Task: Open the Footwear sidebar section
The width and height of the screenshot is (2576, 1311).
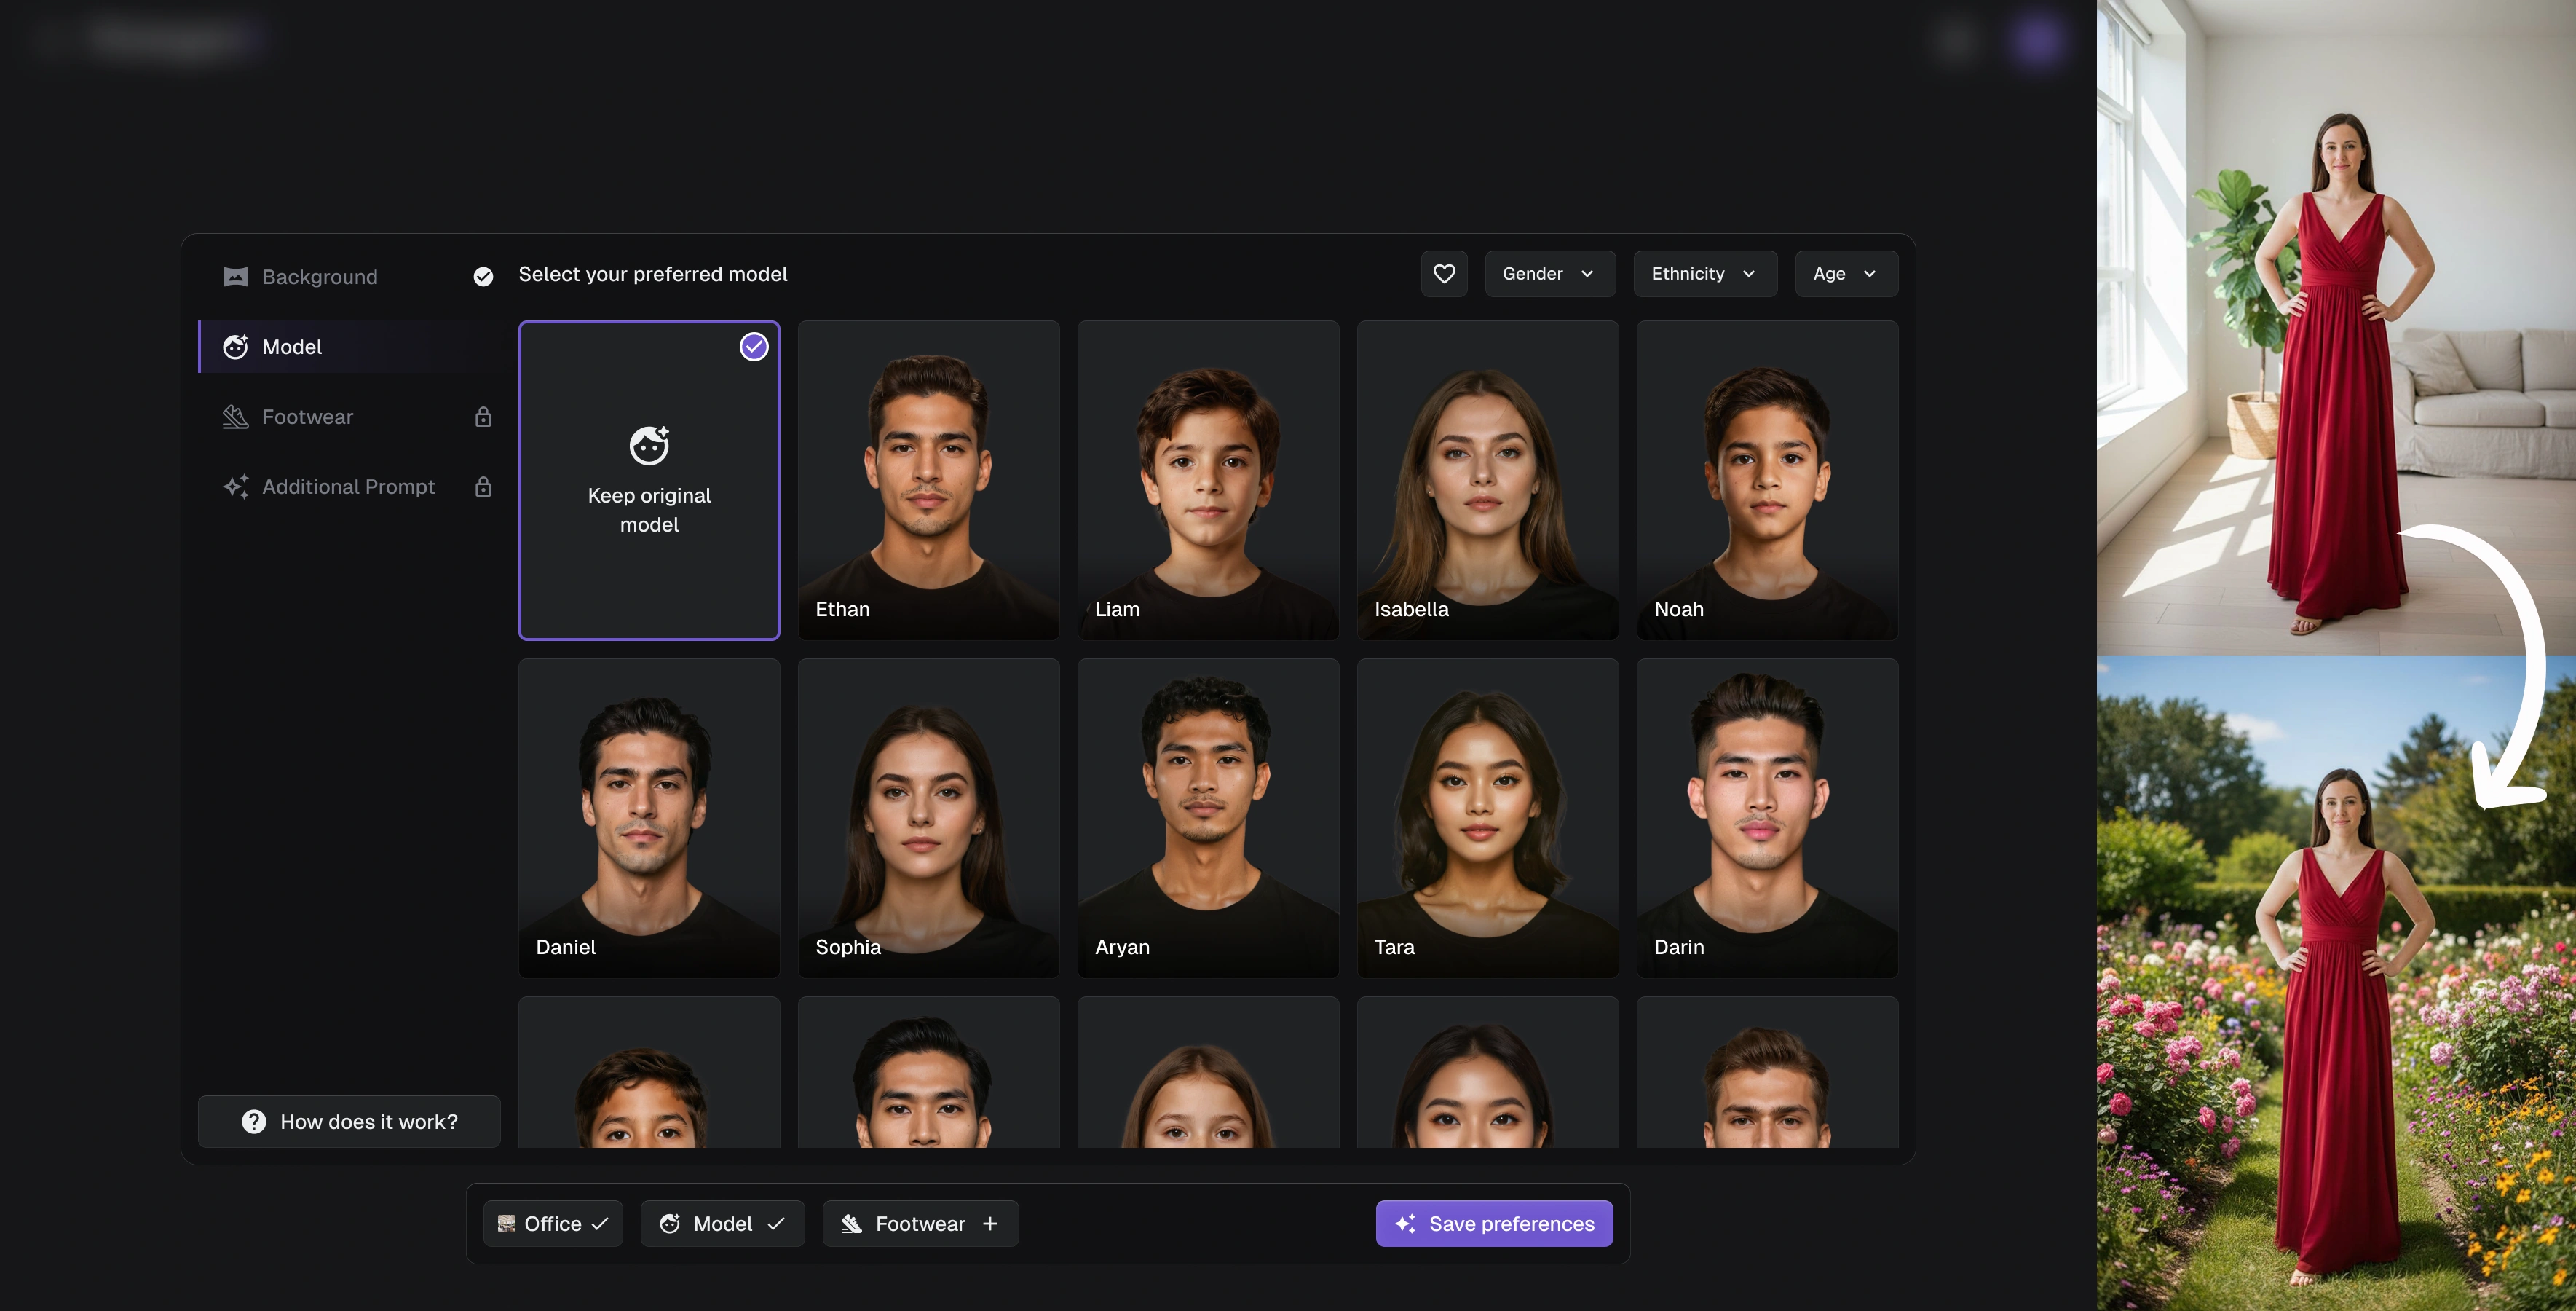Action: point(308,416)
